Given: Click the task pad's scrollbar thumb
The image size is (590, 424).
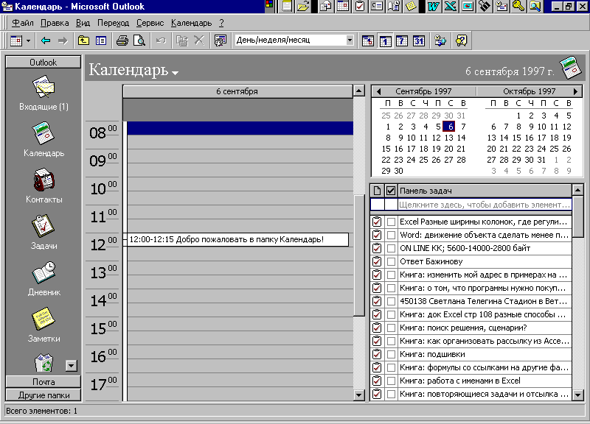Looking at the screenshot, I should [577, 216].
